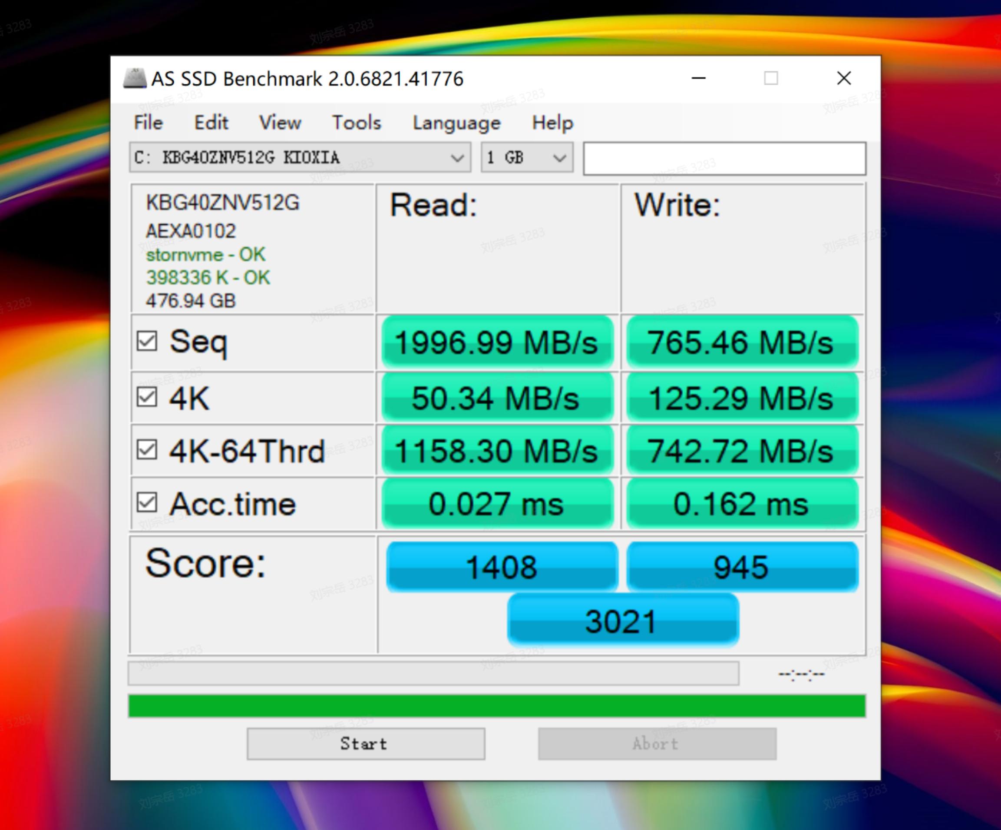This screenshot has height=830, width=1001.
Task: Click the AS SSD app title icon
Action: click(x=135, y=78)
